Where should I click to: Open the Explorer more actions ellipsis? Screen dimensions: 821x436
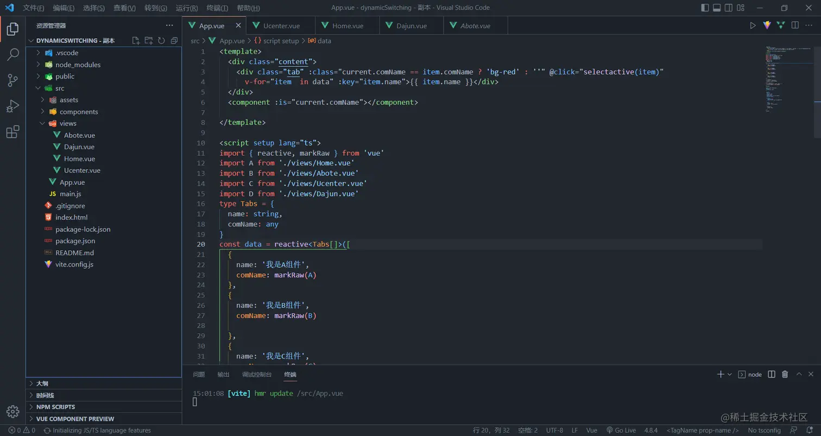point(170,26)
